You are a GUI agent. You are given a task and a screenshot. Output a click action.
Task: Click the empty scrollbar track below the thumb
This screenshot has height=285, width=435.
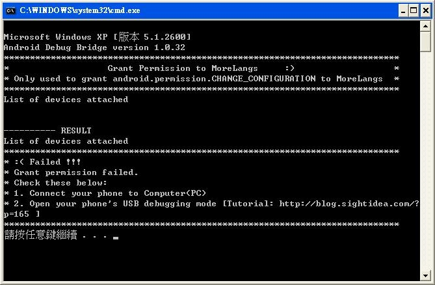tap(425, 161)
